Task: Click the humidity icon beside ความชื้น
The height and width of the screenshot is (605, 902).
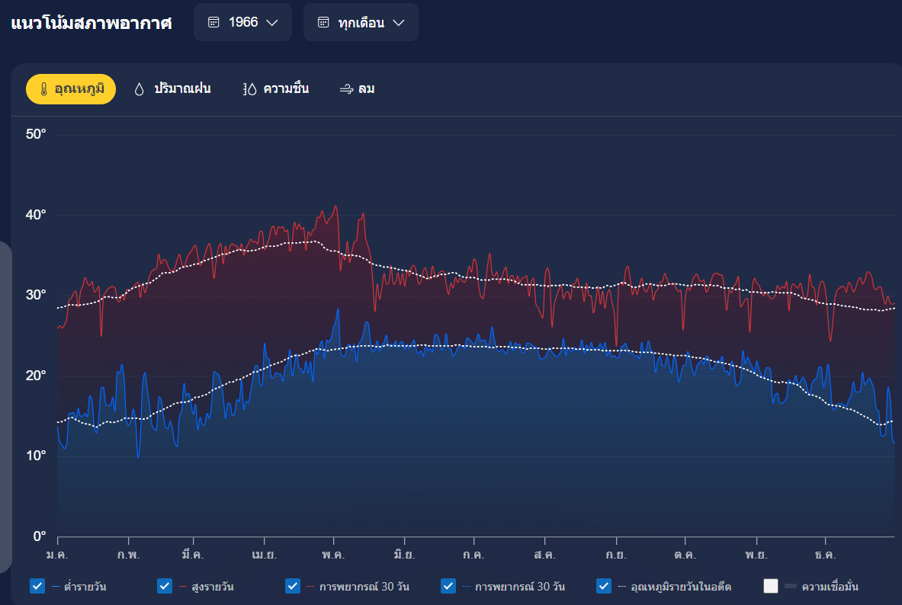Action: (x=249, y=89)
